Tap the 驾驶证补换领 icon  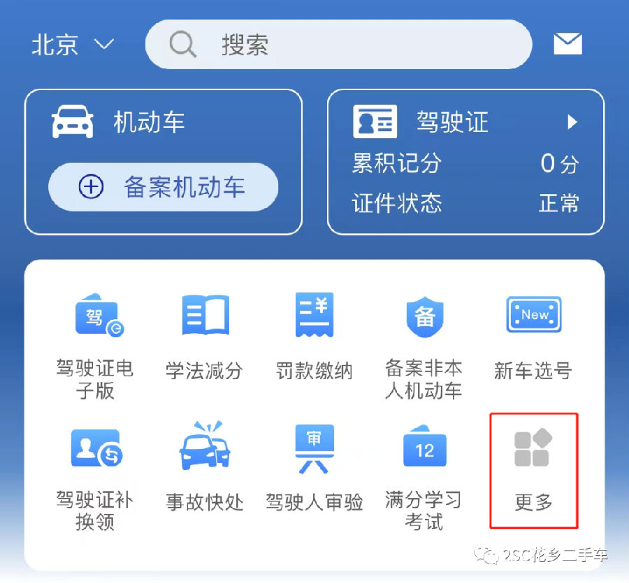coord(96,448)
